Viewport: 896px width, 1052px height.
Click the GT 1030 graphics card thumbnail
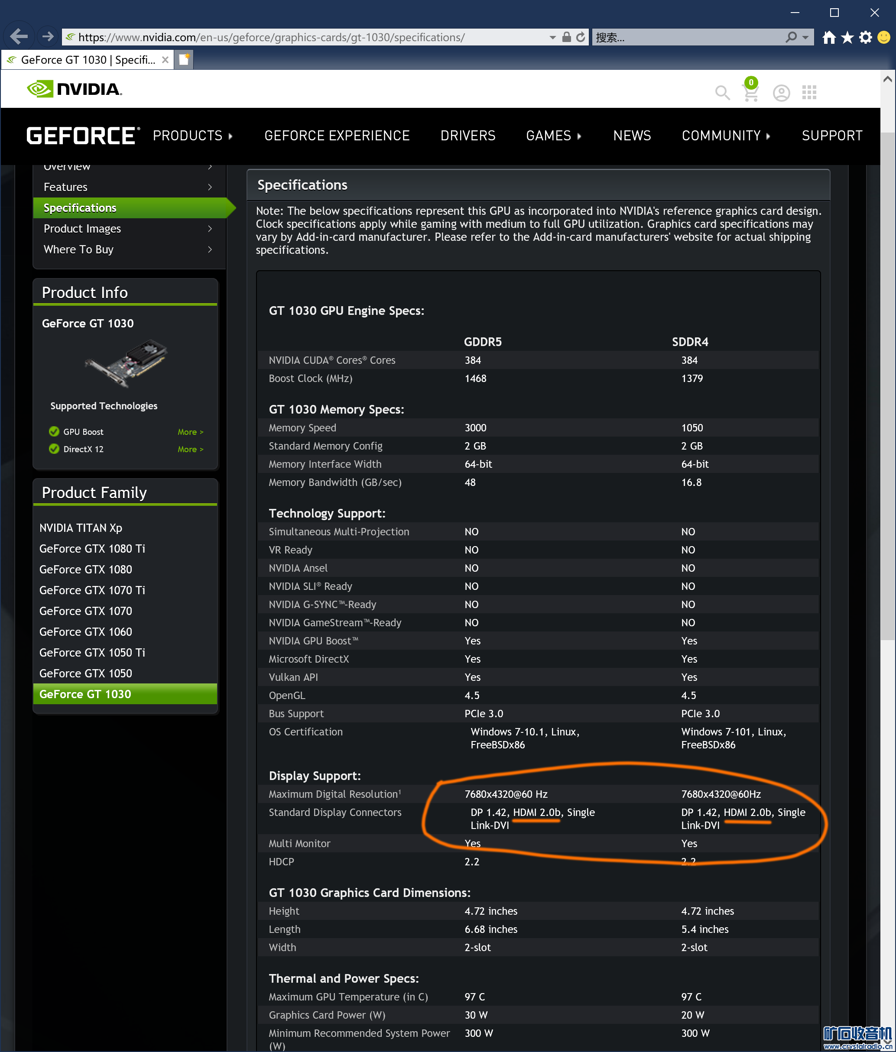126,363
